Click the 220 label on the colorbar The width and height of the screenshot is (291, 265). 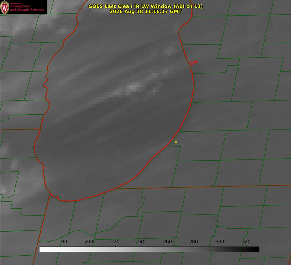pyautogui.click(x=115, y=242)
